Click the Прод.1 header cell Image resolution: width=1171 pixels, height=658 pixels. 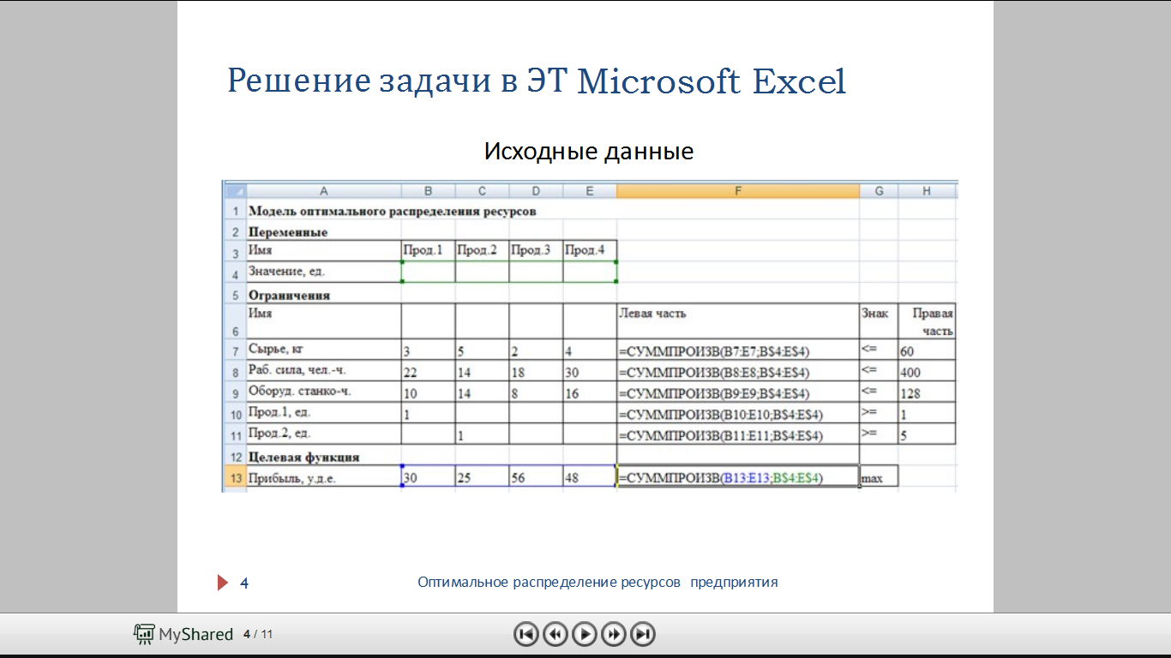coord(428,250)
